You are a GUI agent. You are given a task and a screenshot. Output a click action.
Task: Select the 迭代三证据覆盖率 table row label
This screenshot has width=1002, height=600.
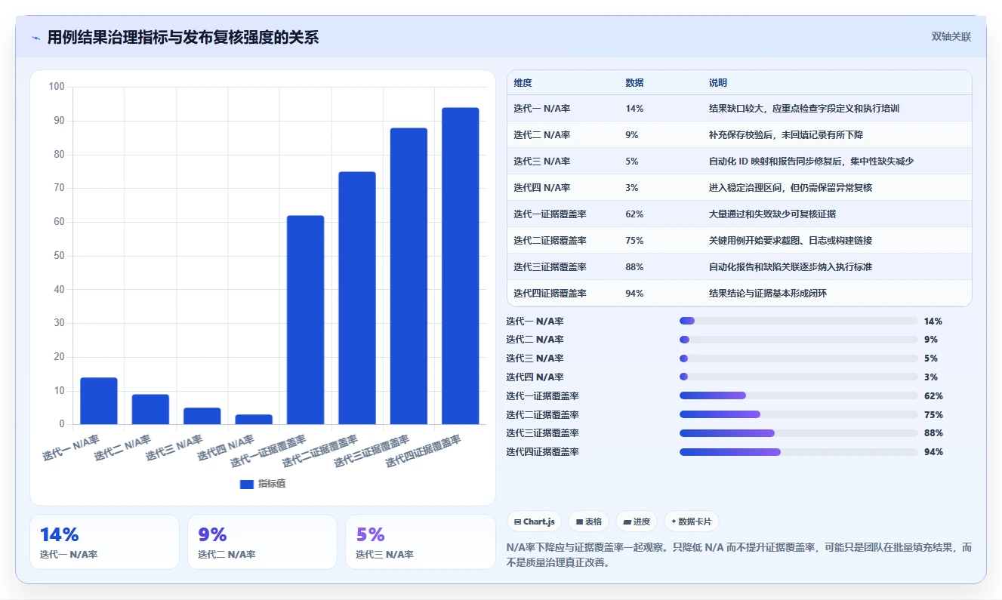550,267
